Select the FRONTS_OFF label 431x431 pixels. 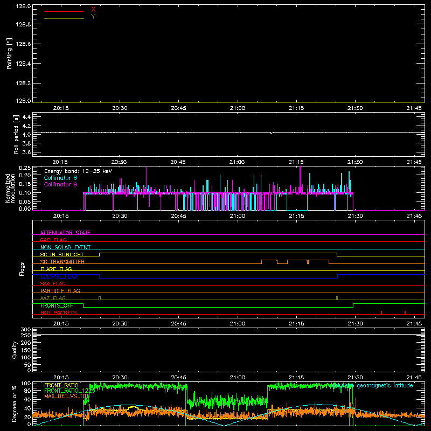click(x=57, y=305)
